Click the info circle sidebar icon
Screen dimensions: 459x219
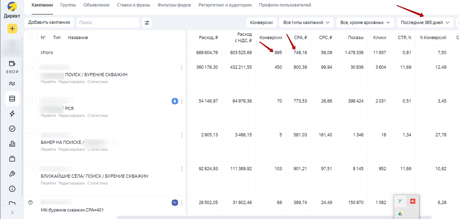tap(12, 189)
